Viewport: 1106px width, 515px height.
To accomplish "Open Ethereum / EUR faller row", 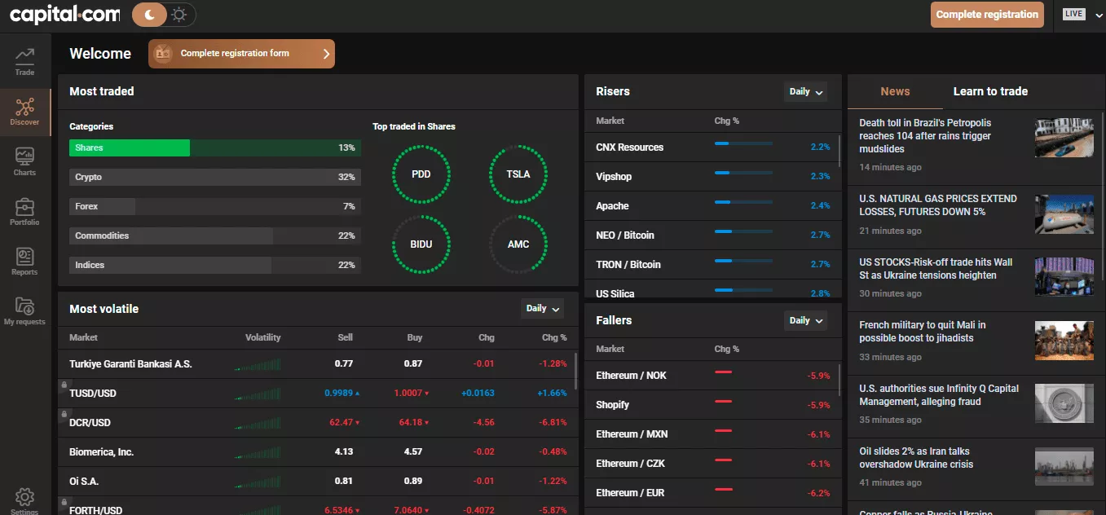I will [713, 493].
